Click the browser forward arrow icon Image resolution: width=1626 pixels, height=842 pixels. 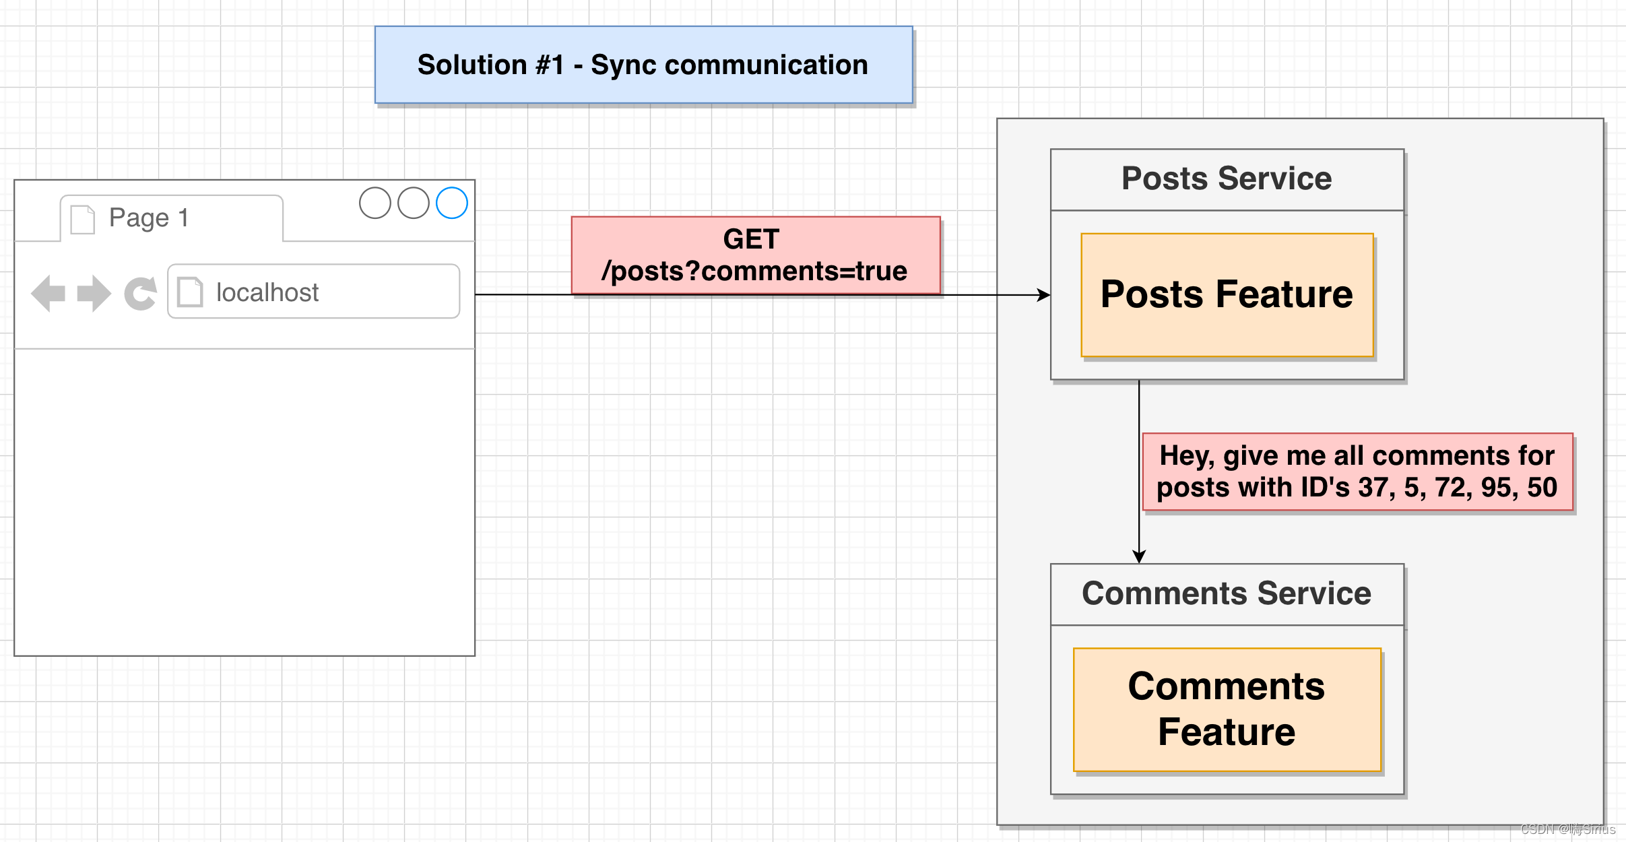click(x=94, y=293)
